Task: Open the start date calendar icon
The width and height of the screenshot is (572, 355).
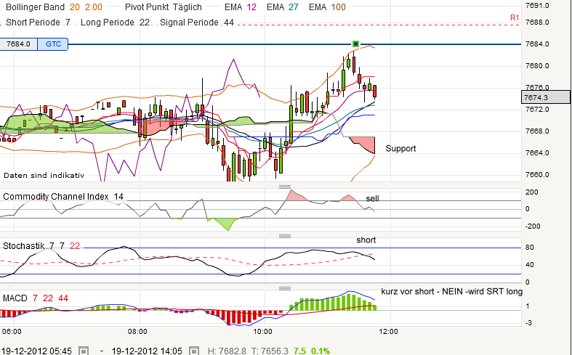Action: point(84,351)
